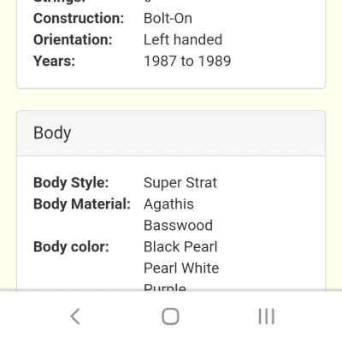342x342 pixels.
Task: Click the partially visible Purple color
Action: click(165, 286)
